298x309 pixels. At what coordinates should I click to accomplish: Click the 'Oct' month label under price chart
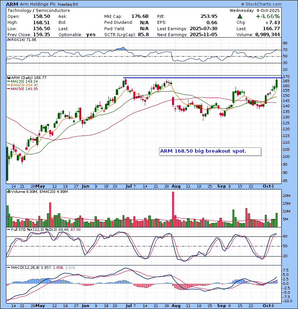tap(267, 186)
